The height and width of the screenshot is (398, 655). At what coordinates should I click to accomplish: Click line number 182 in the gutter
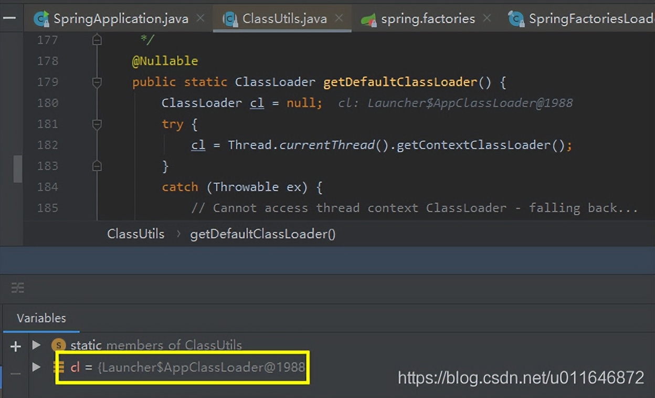[x=48, y=145]
